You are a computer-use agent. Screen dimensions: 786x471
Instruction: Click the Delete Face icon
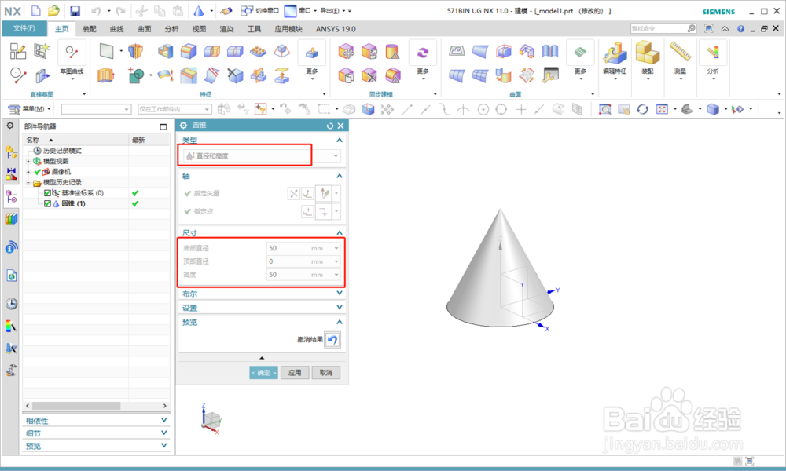pos(369,75)
